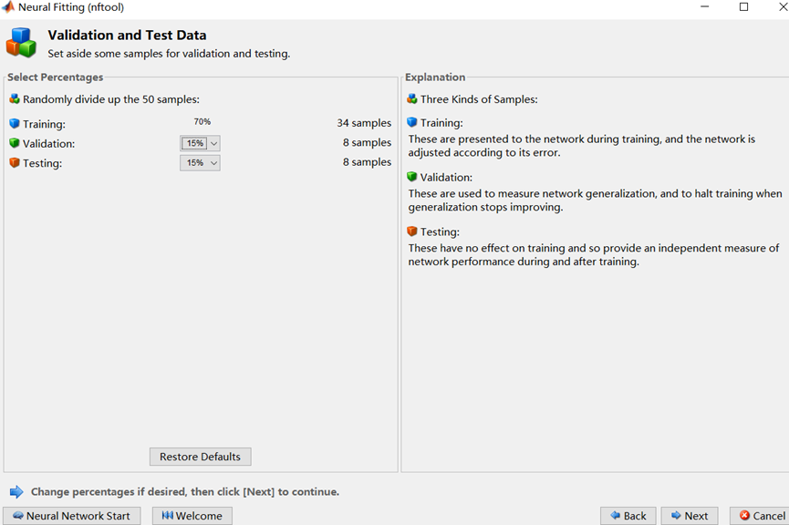
Task: Click 'These are presented to the network' paragraph
Action: [582, 146]
